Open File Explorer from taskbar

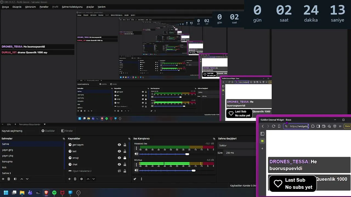[x=22, y=193]
